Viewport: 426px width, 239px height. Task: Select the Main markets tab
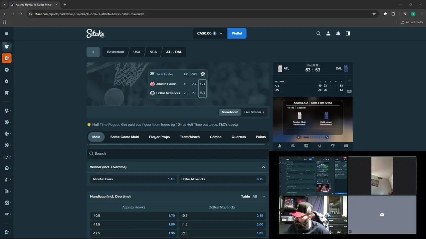coord(96,137)
